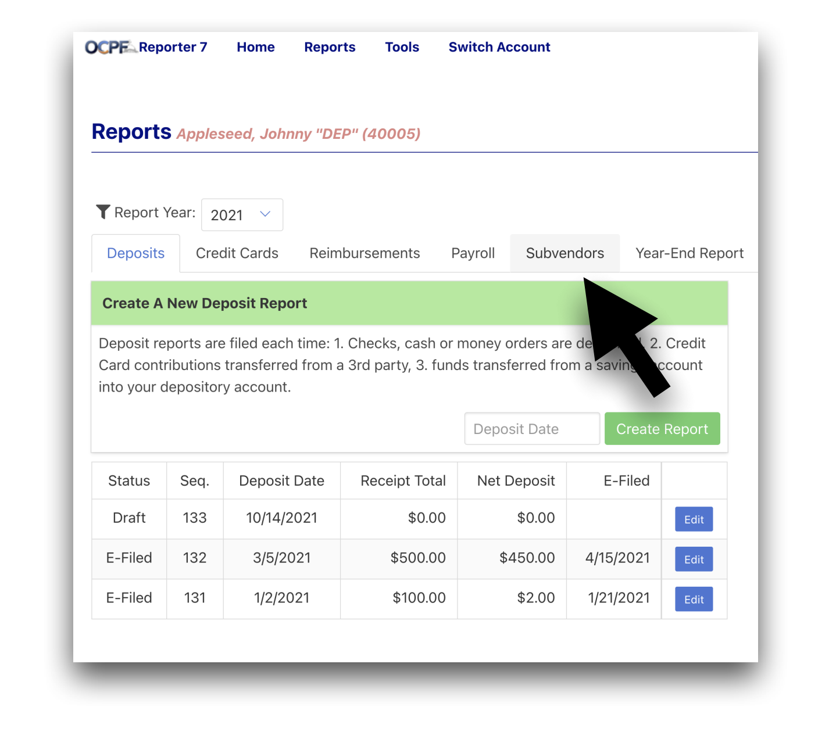Switch to the Payroll tab
The width and height of the screenshot is (836, 732).
tap(472, 253)
